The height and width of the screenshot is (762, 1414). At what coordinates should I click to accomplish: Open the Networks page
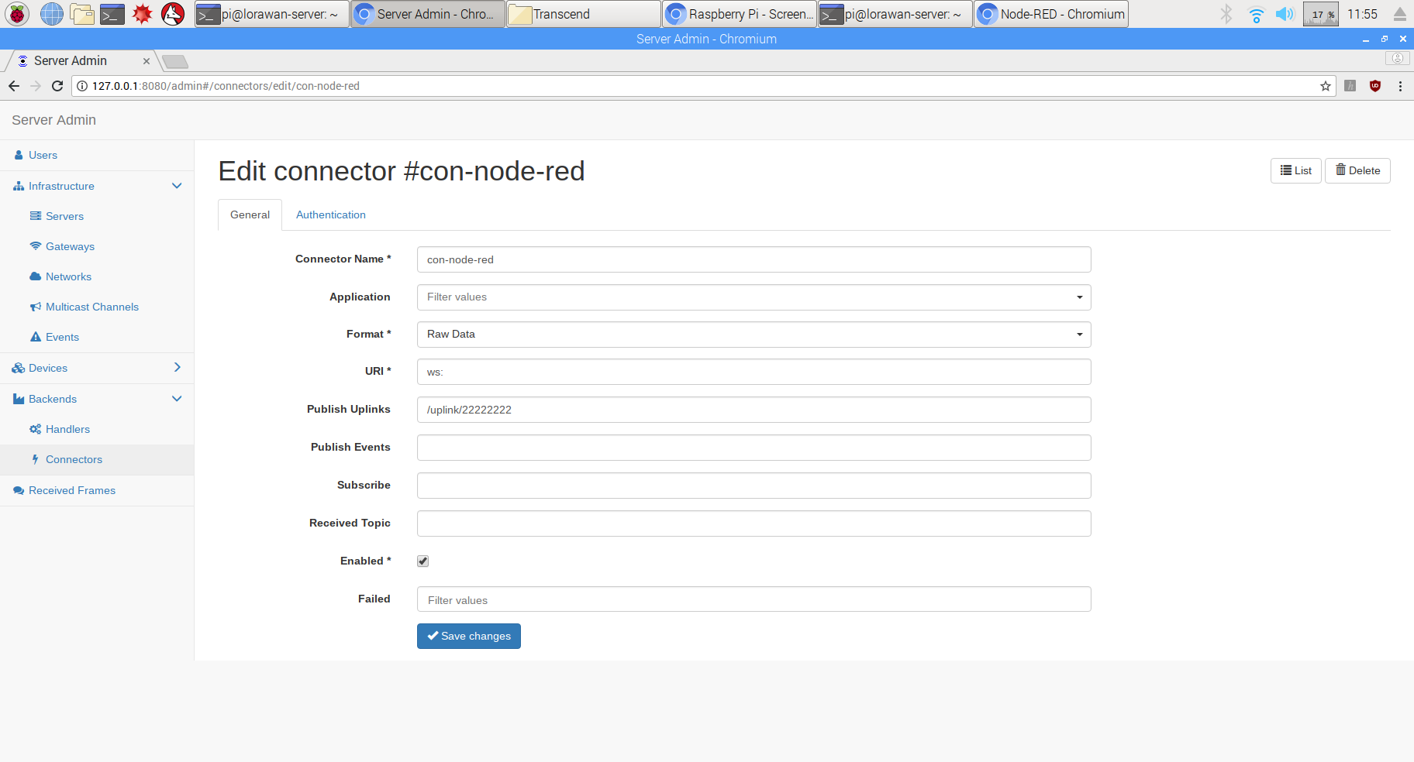(67, 276)
